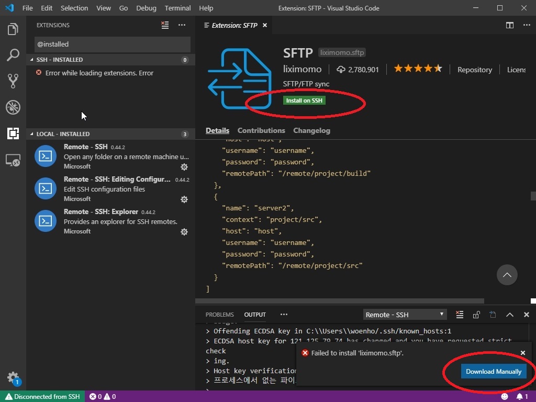
Task: Open the Go menu
Action: (x=124, y=8)
